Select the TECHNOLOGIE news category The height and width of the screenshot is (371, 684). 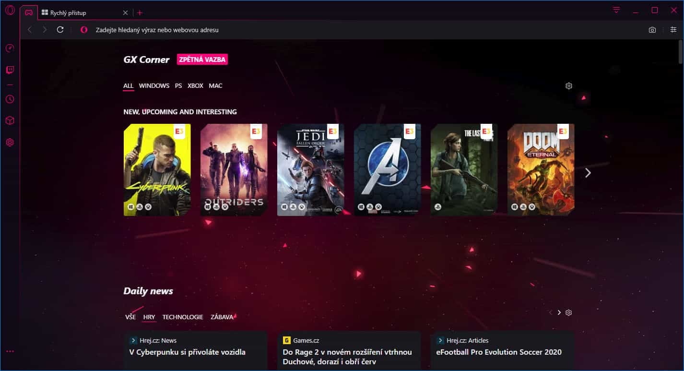[183, 317]
